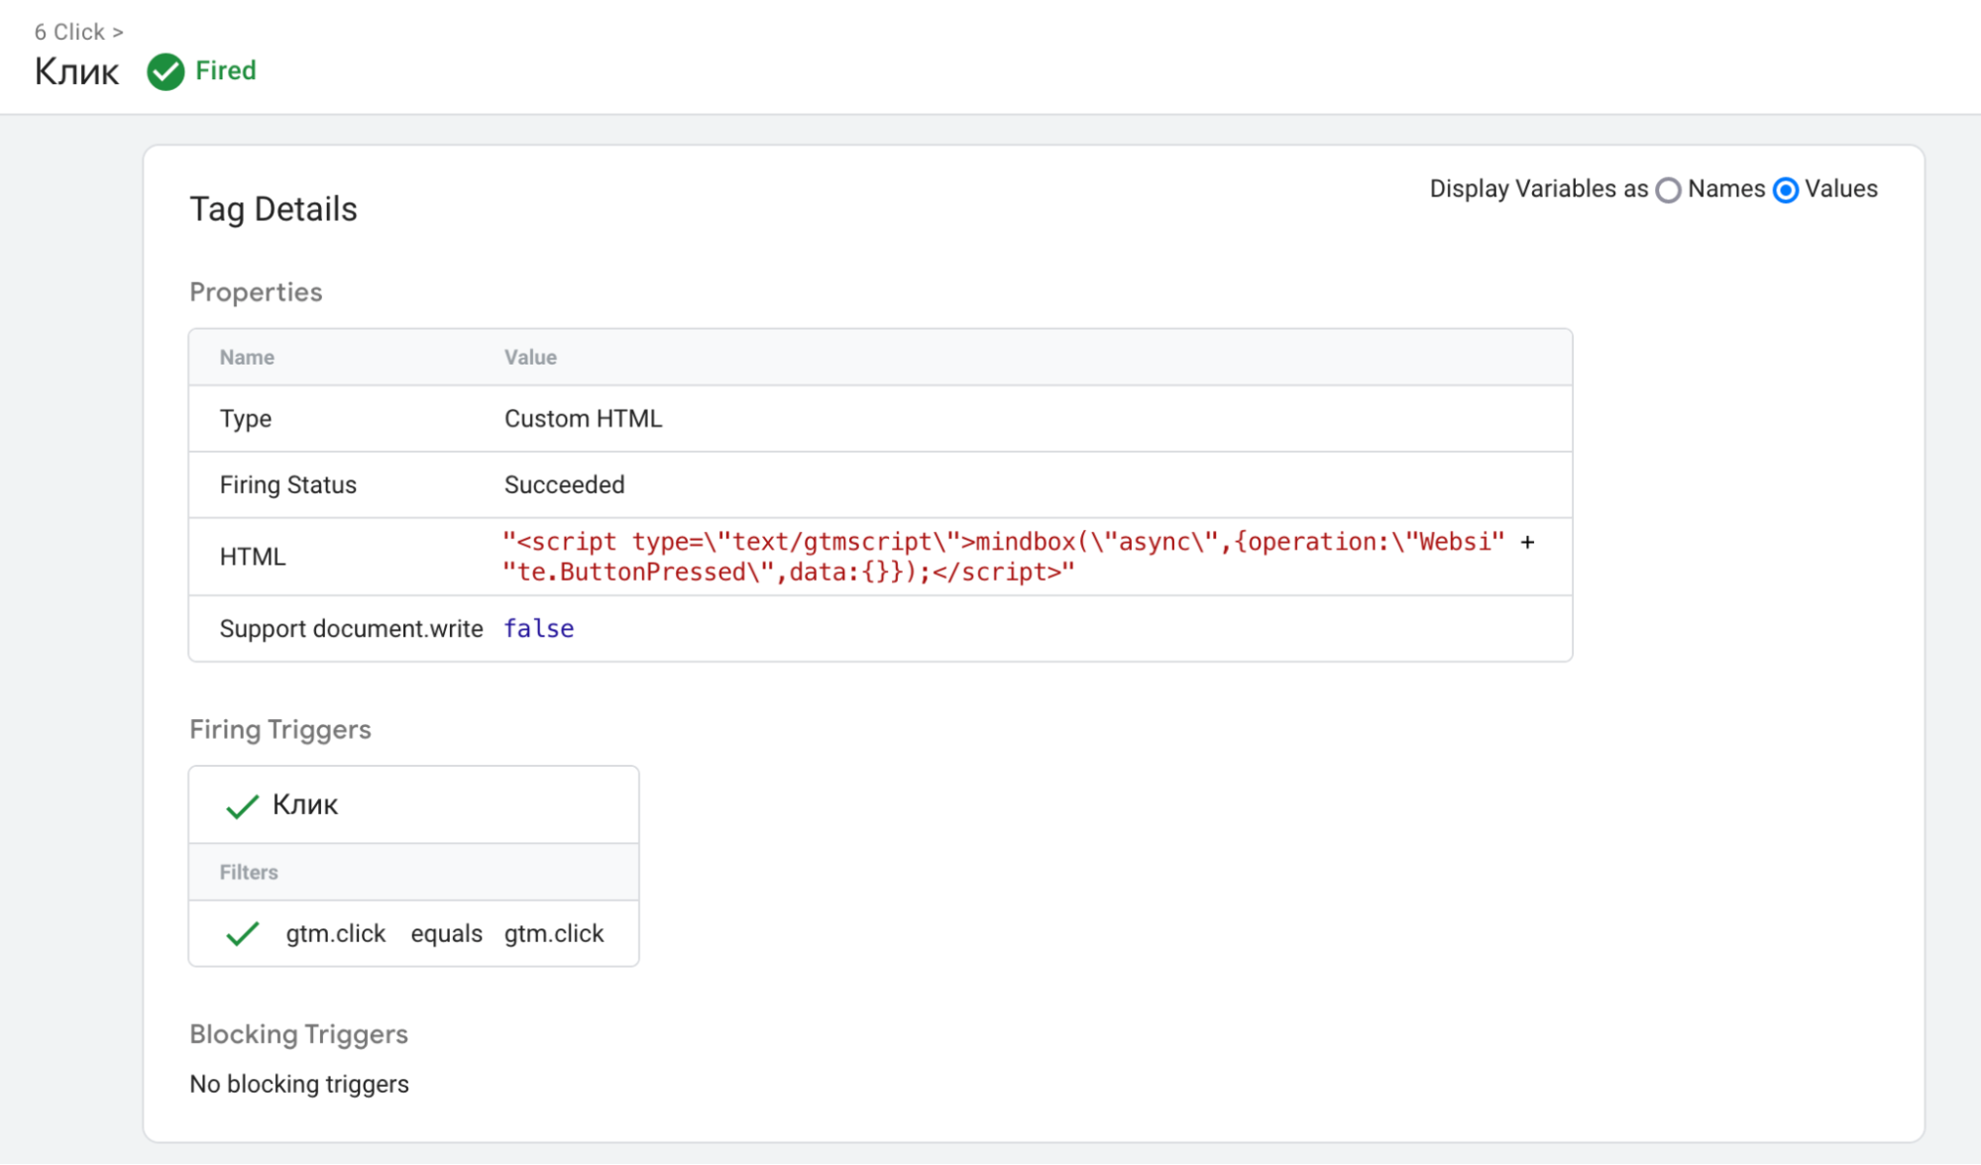Click the 'Клик' tag title at top
The height and width of the screenshot is (1165, 1981).
pos(76,72)
